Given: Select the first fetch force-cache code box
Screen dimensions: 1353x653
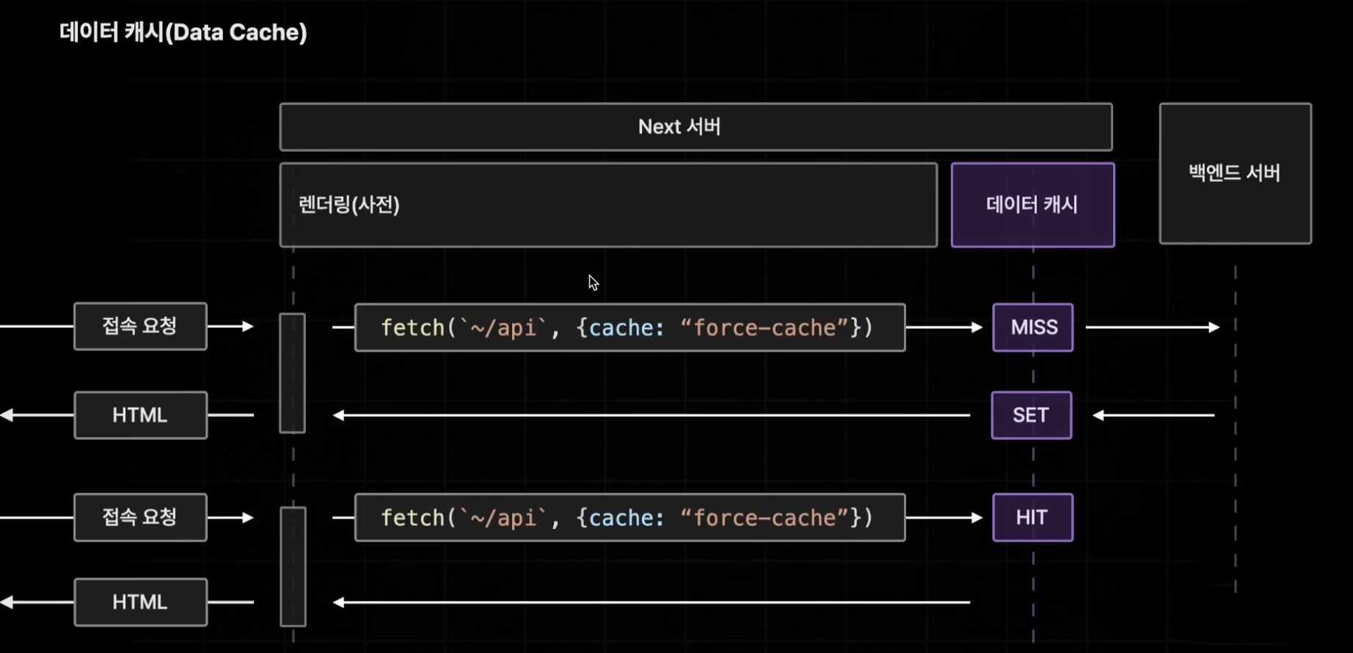Looking at the screenshot, I should 630,327.
